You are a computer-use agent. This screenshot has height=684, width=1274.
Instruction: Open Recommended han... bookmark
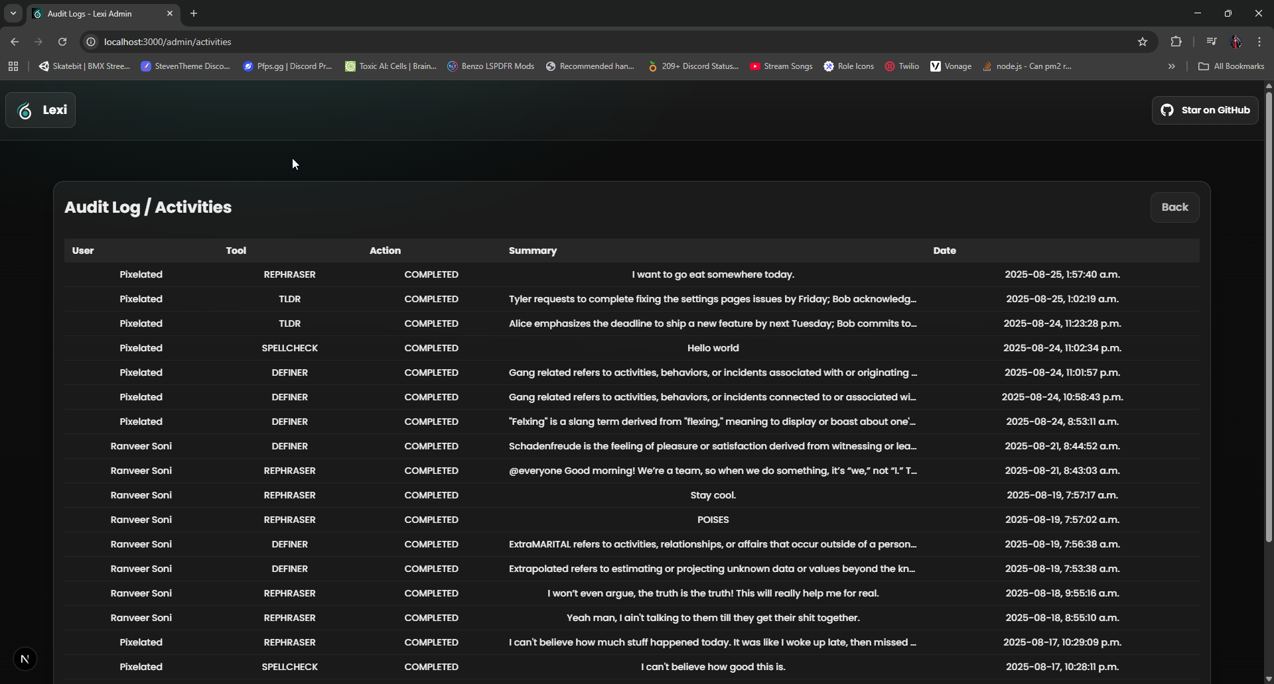pyautogui.click(x=590, y=66)
